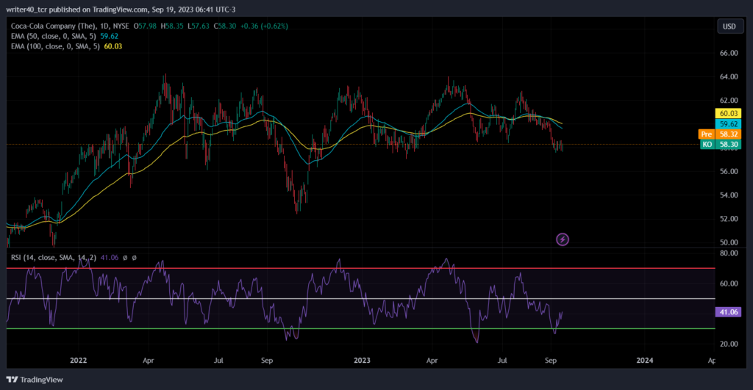
Task: Click the 2022 marker on time axis
Action: click(x=78, y=361)
